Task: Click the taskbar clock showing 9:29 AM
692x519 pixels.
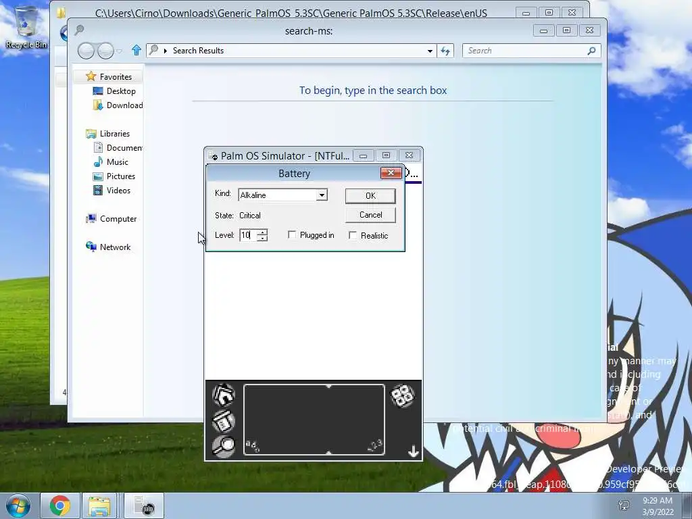Action: pyautogui.click(x=658, y=506)
